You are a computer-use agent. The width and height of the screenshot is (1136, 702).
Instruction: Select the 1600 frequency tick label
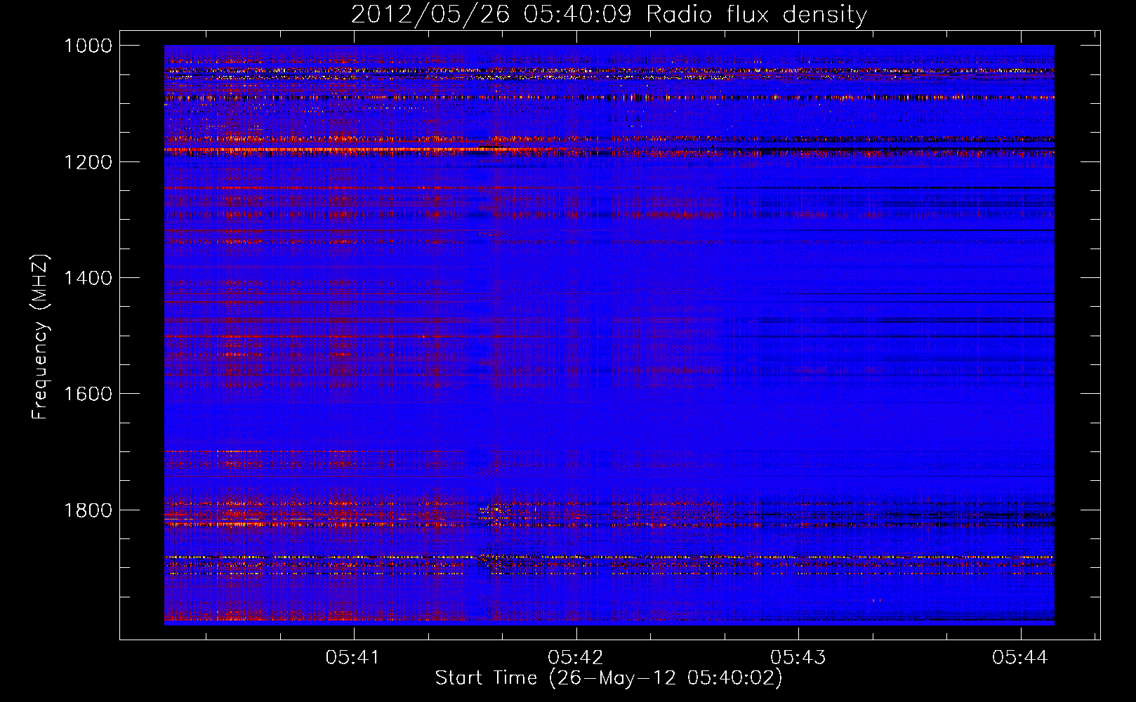click(88, 394)
